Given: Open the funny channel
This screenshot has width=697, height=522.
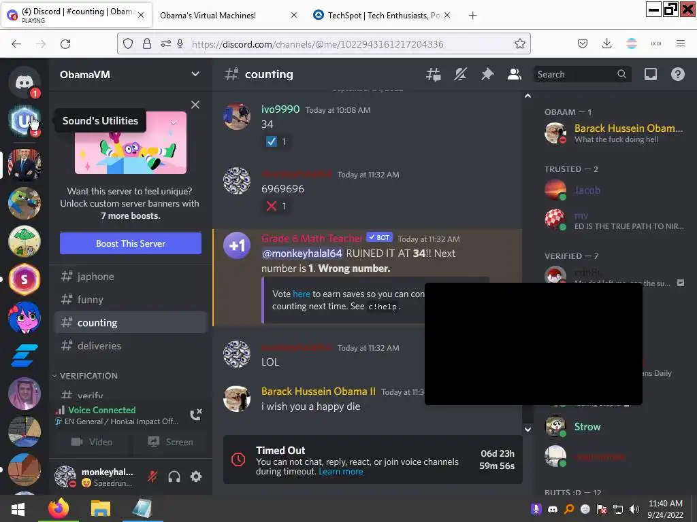Looking at the screenshot, I should [x=131, y=300].
